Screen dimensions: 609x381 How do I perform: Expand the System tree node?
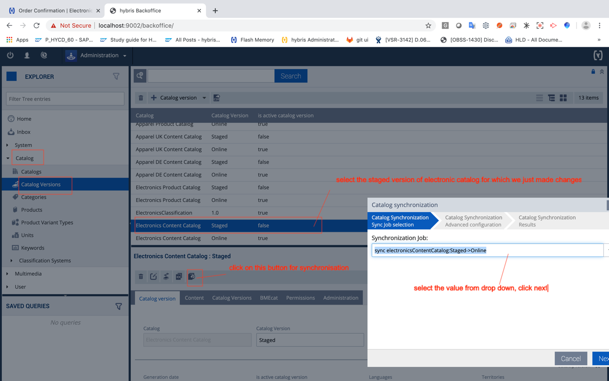(x=7, y=145)
